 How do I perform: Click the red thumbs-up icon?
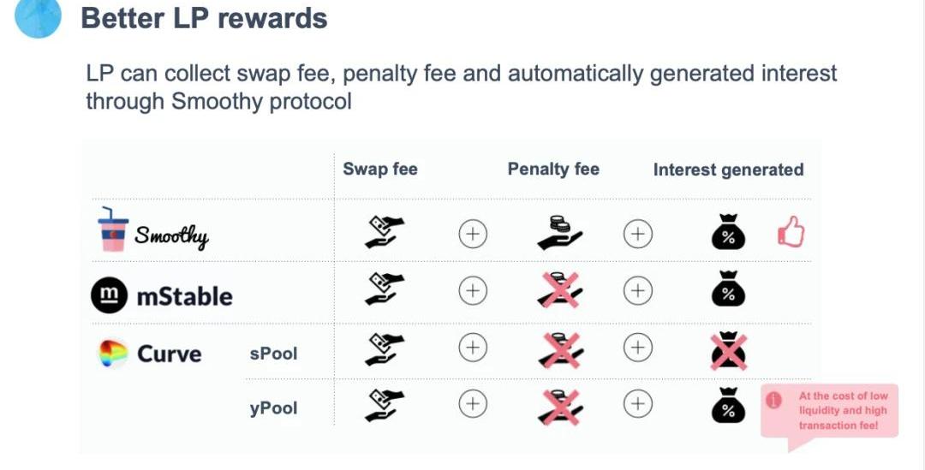[791, 233]
